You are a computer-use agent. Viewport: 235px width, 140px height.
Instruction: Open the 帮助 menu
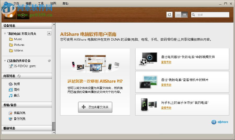(x=65, y=3)
